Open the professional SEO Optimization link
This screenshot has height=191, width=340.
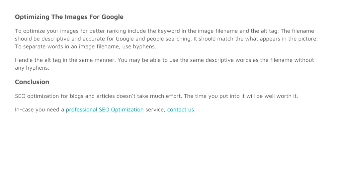point(105,109)
